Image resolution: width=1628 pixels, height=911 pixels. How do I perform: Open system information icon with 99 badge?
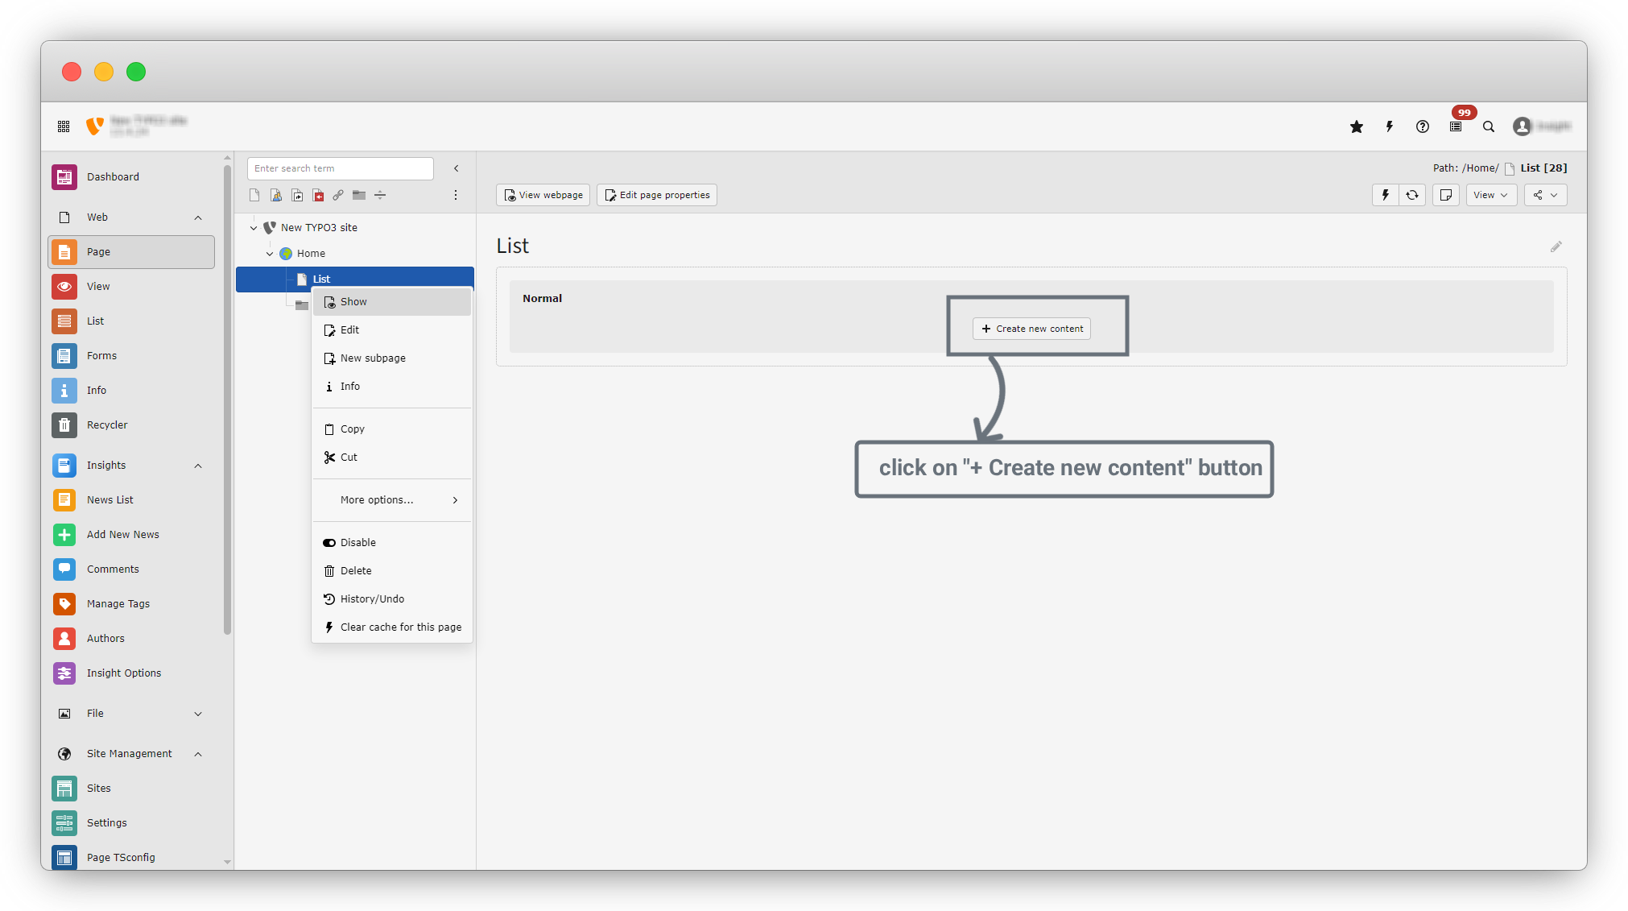[x=1456, y=126]
